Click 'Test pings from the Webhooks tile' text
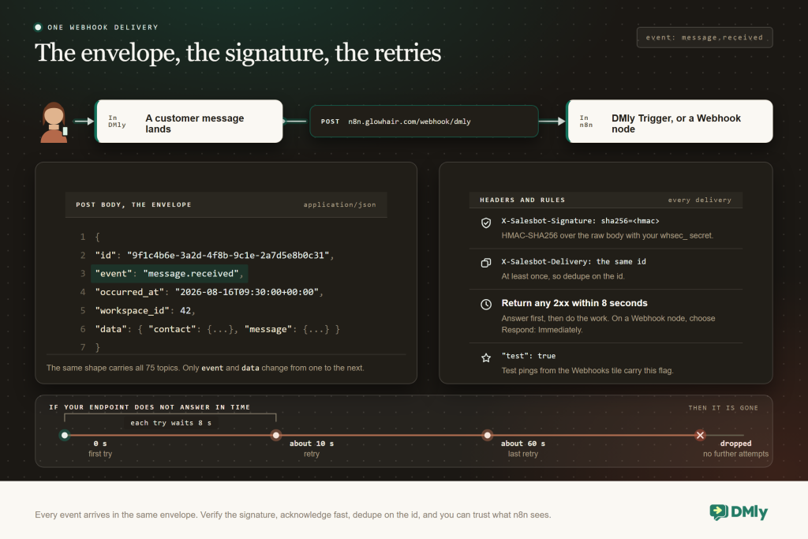Viewport: 808px width, 539px height. 587,370
